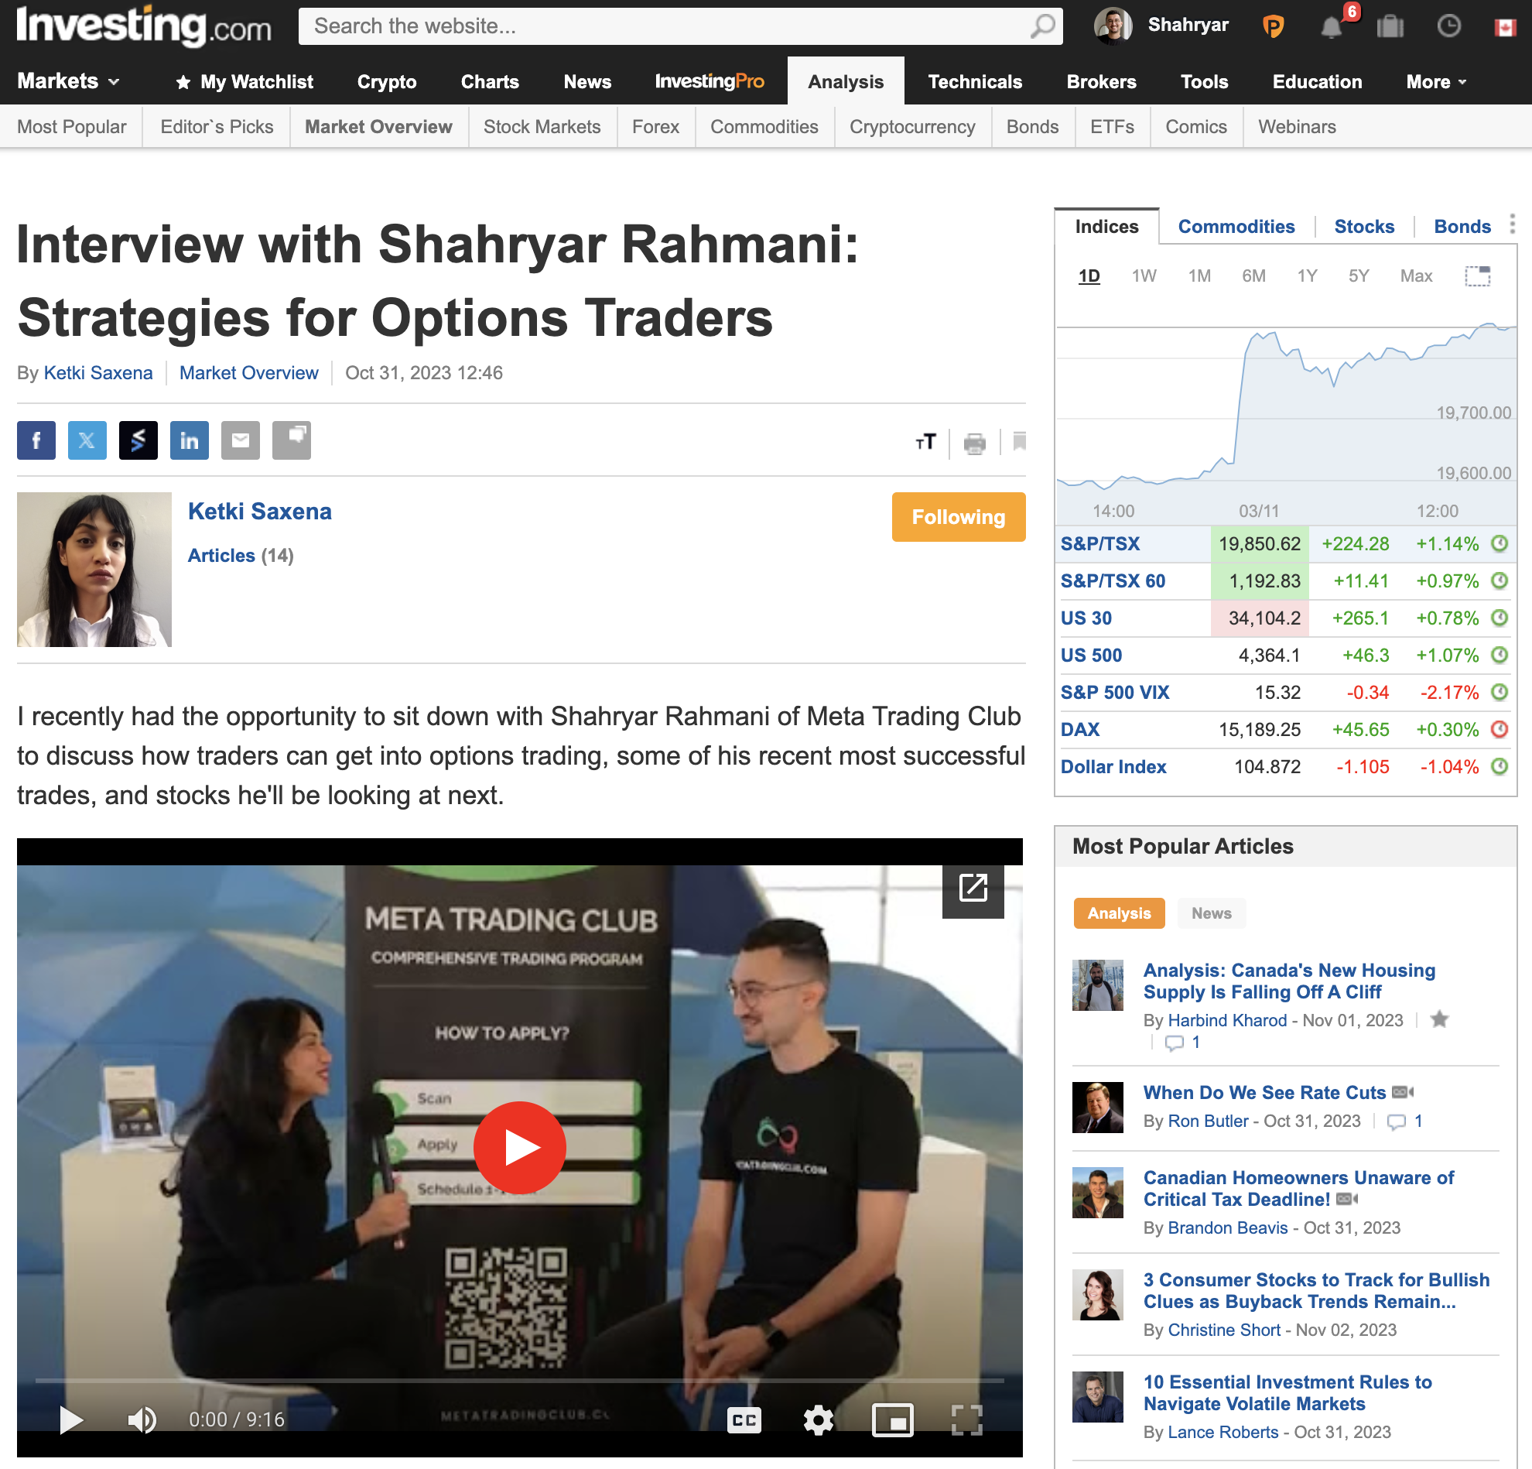Open S&P/TSX index link
Screen dimensions: 1532x1469
[x=1099, y=544]
